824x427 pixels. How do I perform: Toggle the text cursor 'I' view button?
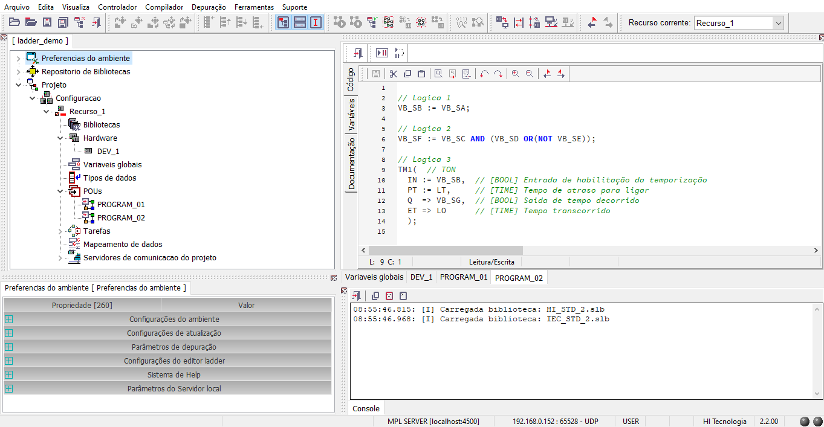click(x=316, y=22)
